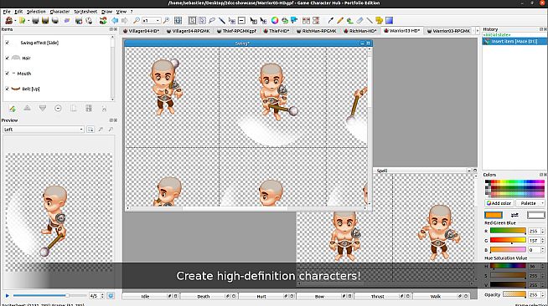Open the Draw menu

click(106, 12)
